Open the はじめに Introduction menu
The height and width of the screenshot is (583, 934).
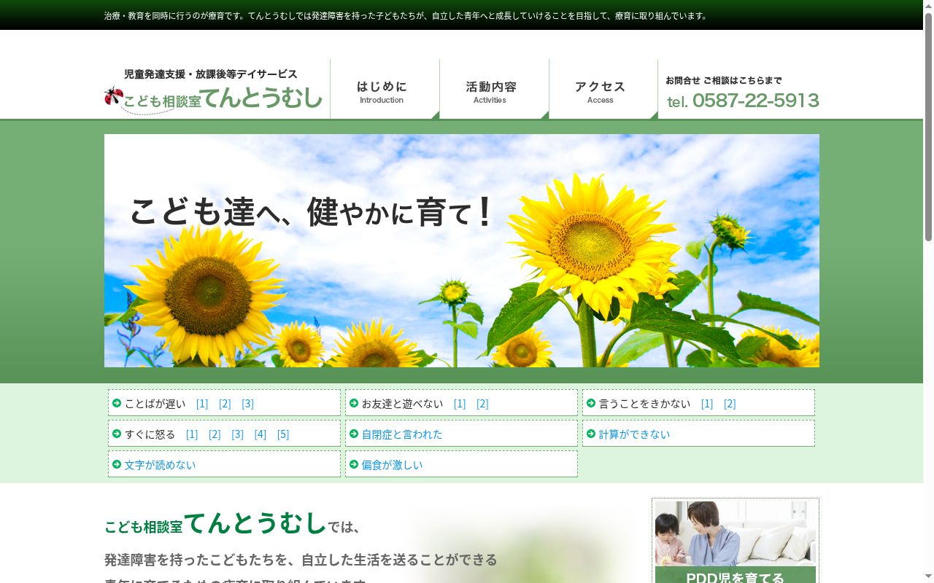[385, 89]
